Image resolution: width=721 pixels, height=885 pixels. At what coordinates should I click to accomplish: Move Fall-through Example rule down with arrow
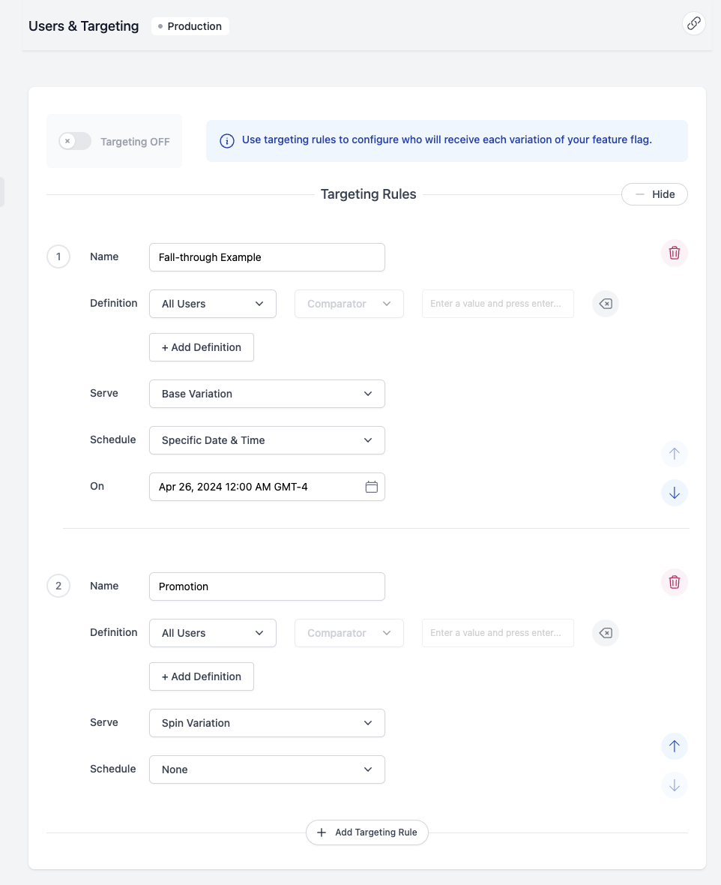[x=674, y=493]
